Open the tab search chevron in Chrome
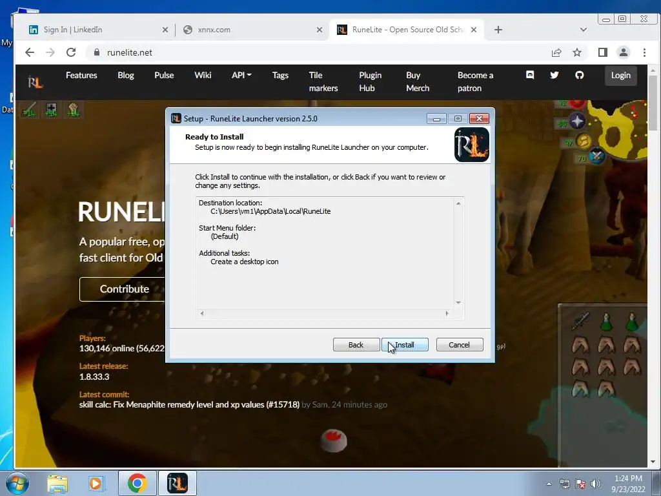 pyautogui.click(x=584, y=30)
